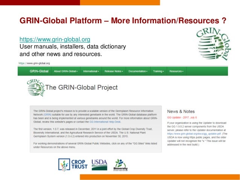
Task: Select the heading The GRIN-Global Project
Action: tap(81, 88)
